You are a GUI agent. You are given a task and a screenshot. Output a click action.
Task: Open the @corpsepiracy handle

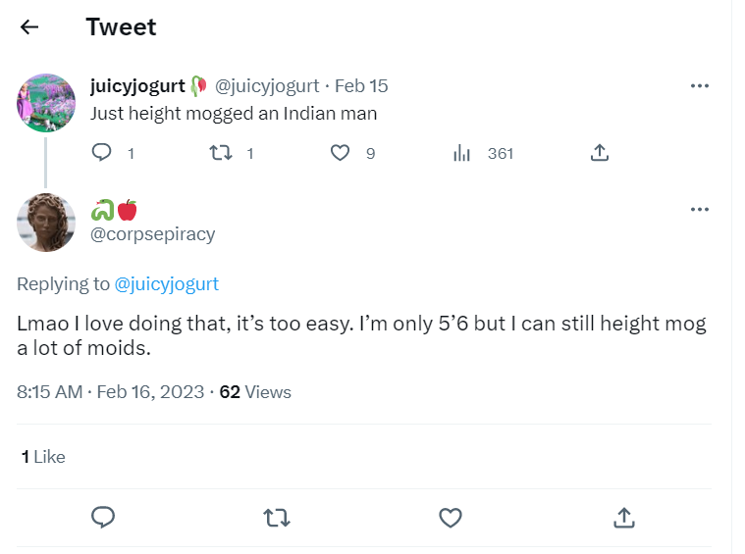[152, 234]
